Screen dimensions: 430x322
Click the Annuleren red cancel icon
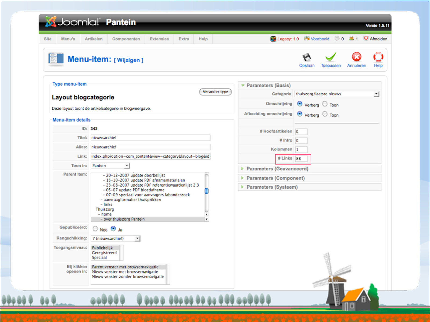[x=356, y=57]
